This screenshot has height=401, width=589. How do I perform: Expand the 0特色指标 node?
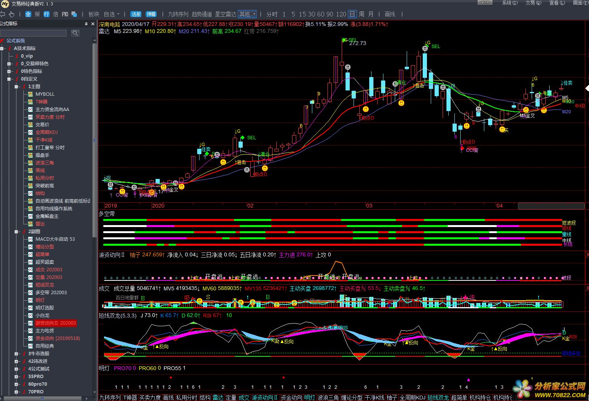9,71
